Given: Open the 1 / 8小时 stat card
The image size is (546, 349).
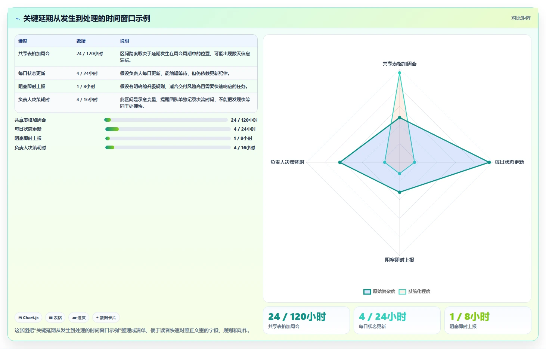Looking at the screenshot, I should 488,320.
